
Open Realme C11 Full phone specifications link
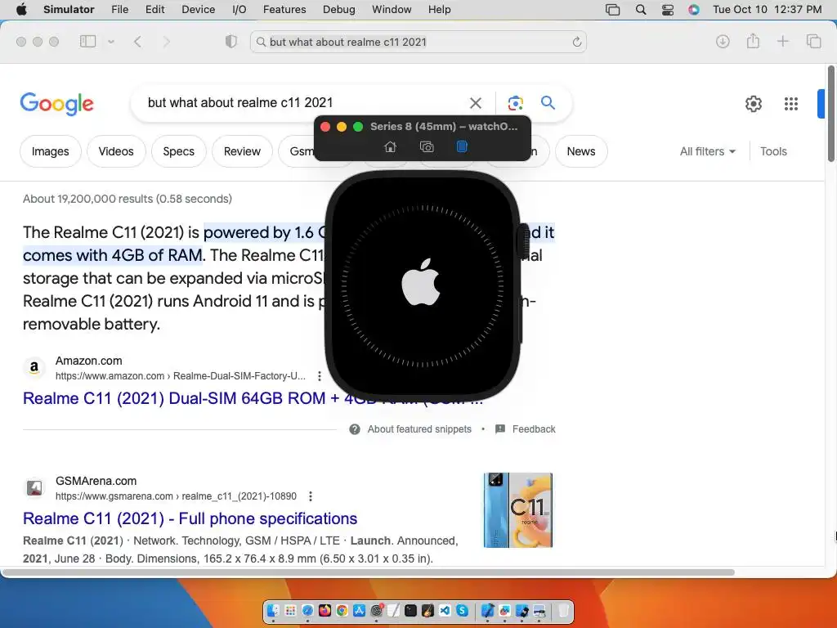190,518
